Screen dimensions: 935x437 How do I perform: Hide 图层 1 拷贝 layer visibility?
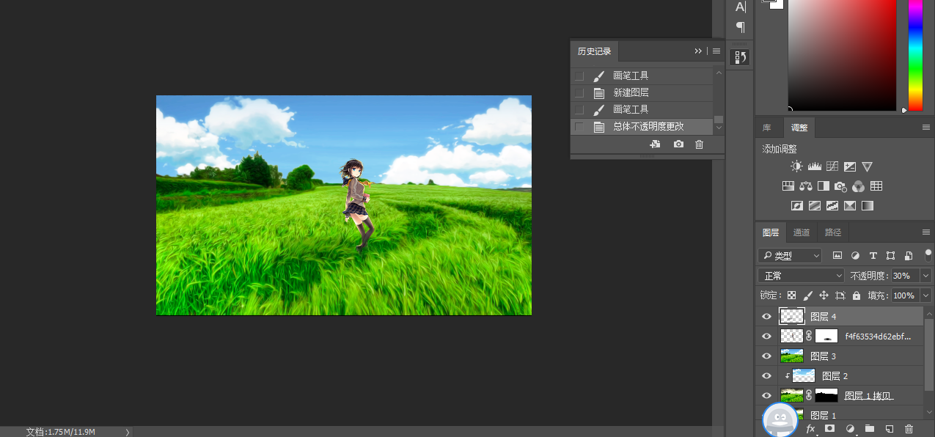(x=767, y=396)
